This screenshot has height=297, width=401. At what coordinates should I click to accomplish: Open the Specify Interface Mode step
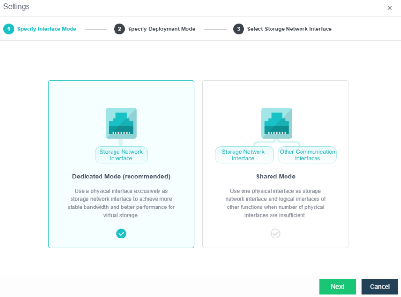[x=46, y=29]
